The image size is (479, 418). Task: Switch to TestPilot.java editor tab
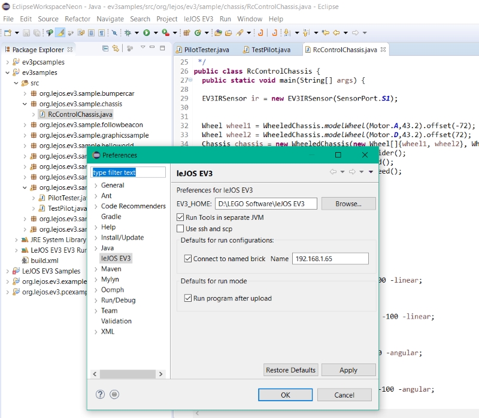click(x=266, y=50)
